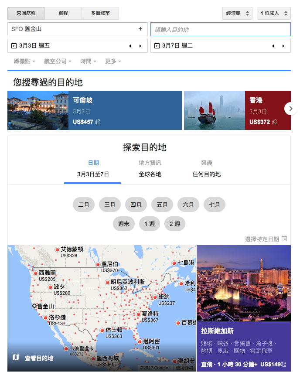Go to next day for return date
The image size is (300, 372).
[x=283, y=46]
